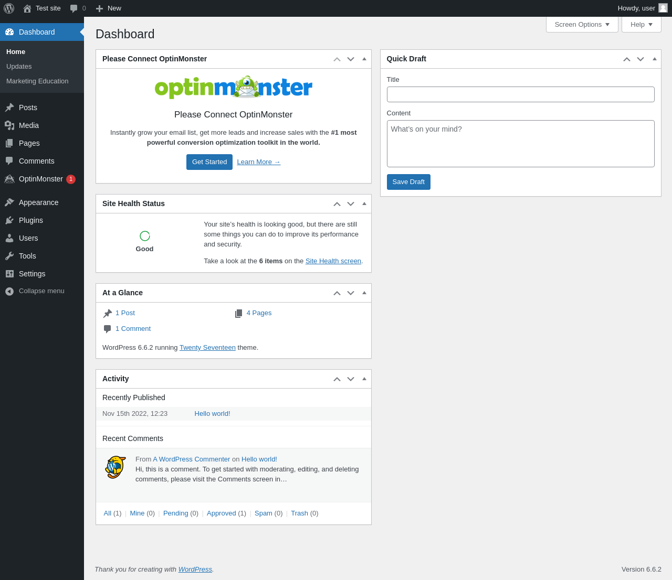Move Site Health Status panel down

351,204
